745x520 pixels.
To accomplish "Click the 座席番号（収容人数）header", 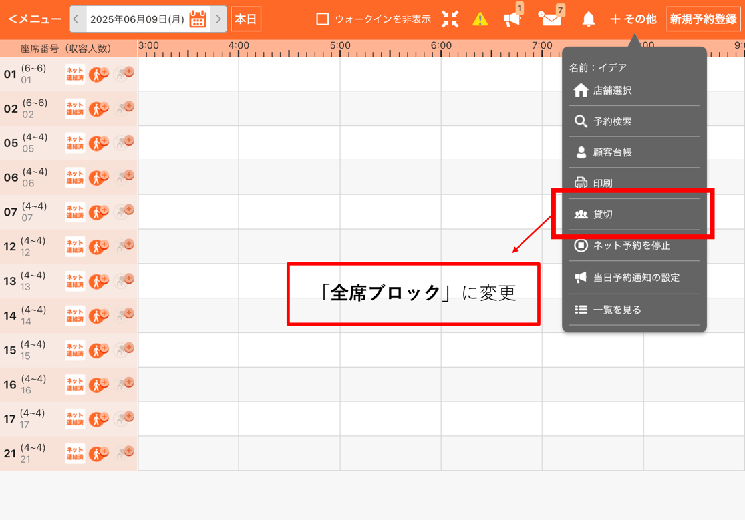I will (66, 48).
